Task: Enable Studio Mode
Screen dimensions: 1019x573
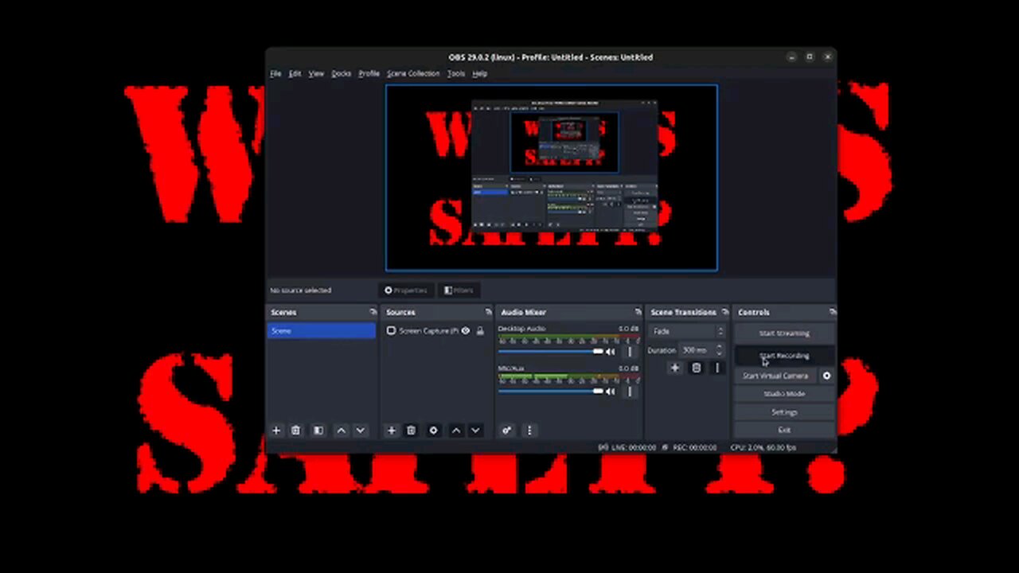Action: pyautogui.click(x=784, y=394)
